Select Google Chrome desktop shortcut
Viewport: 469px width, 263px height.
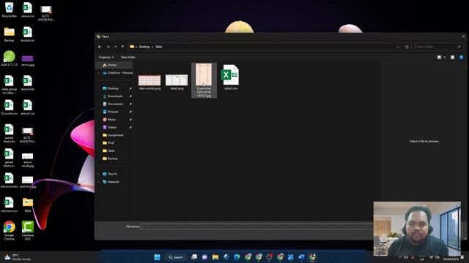click(9, 231)
